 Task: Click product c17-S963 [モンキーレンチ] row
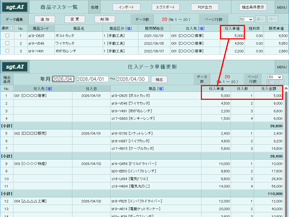[156, 119]
